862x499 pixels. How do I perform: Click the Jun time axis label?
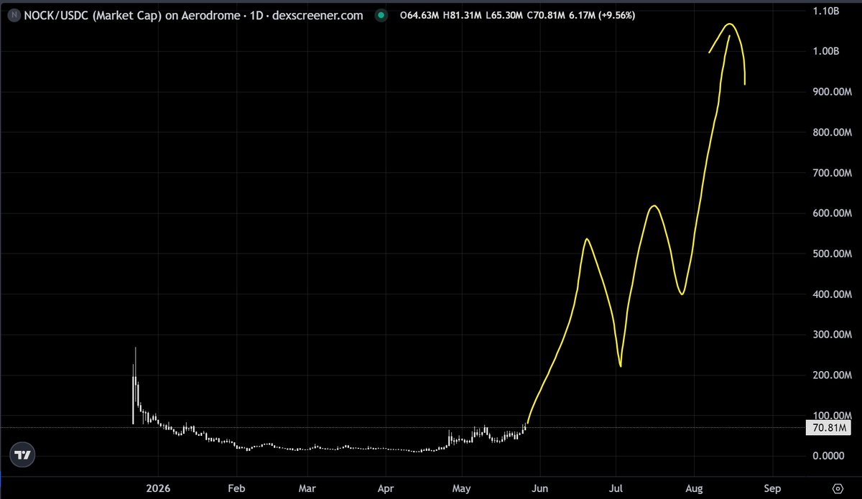coord(539,488)
